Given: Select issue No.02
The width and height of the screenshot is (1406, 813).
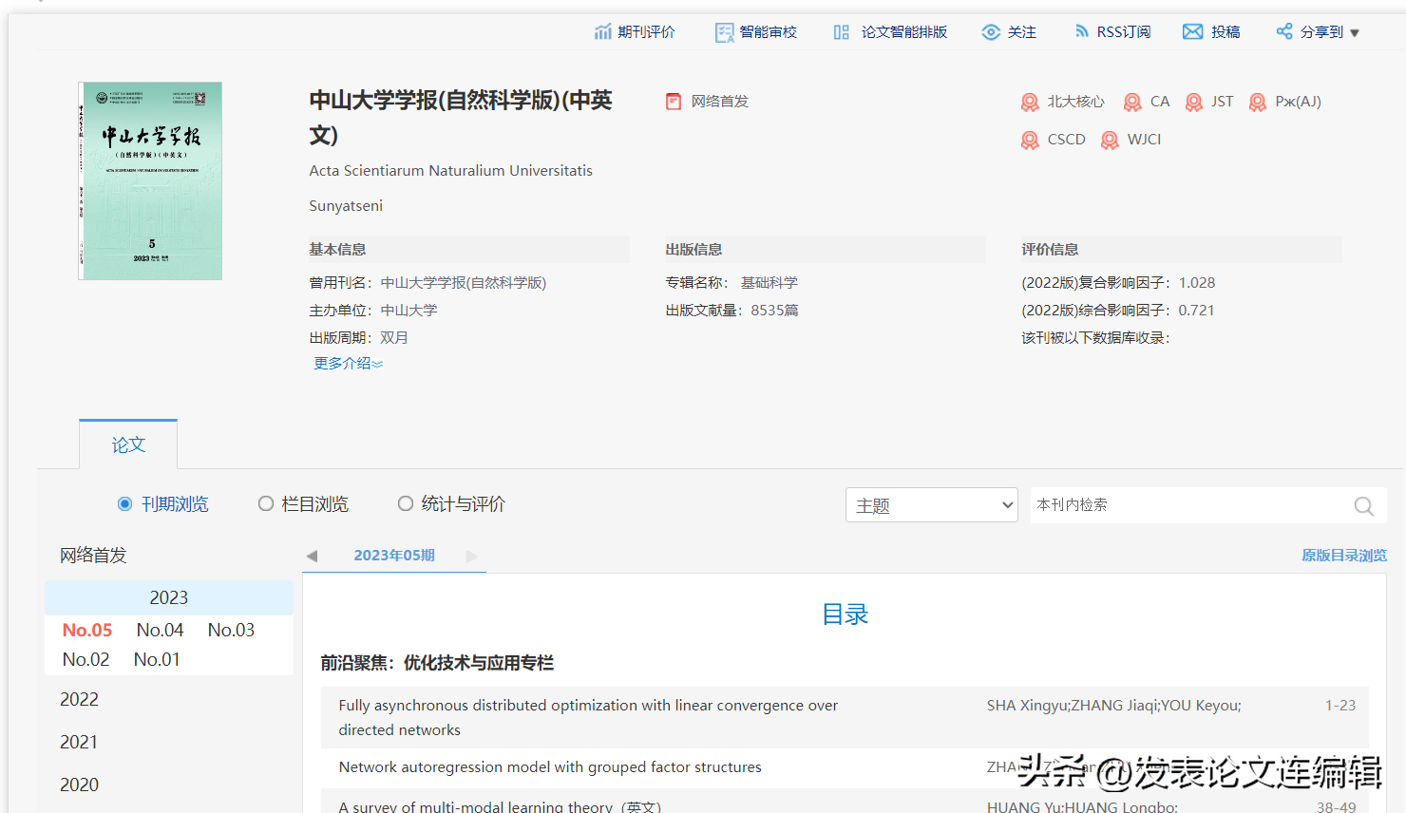Looking at the screenshot, I should coord(85,659).
